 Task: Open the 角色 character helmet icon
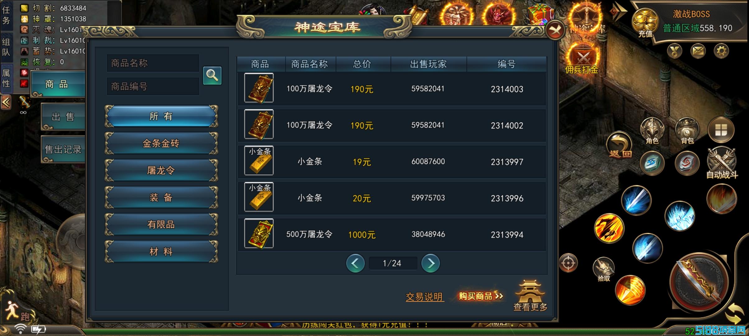coord(652,131)
